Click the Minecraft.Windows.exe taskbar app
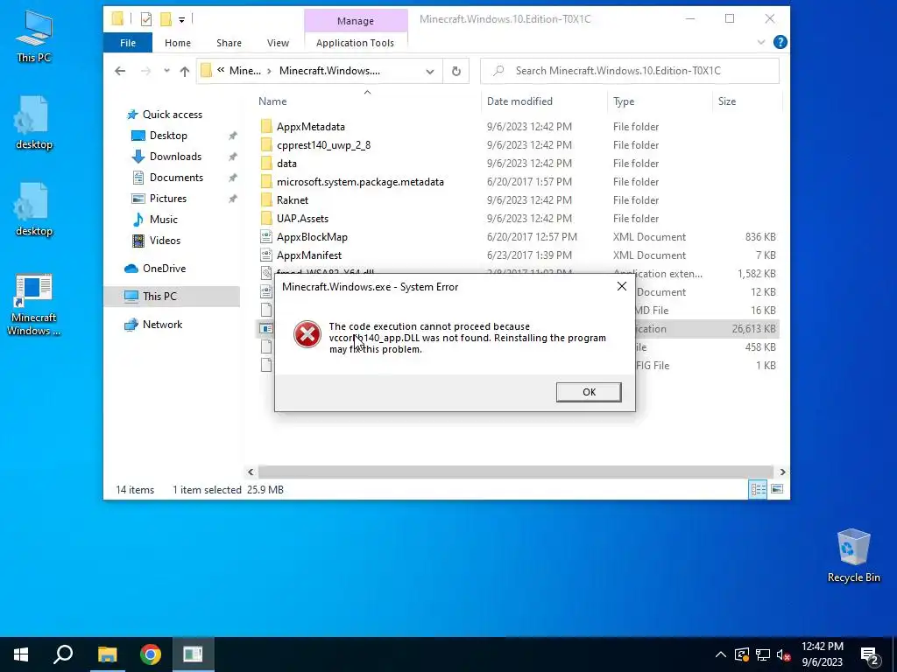This screenshot has height=672, width=897. pos(193,654)
